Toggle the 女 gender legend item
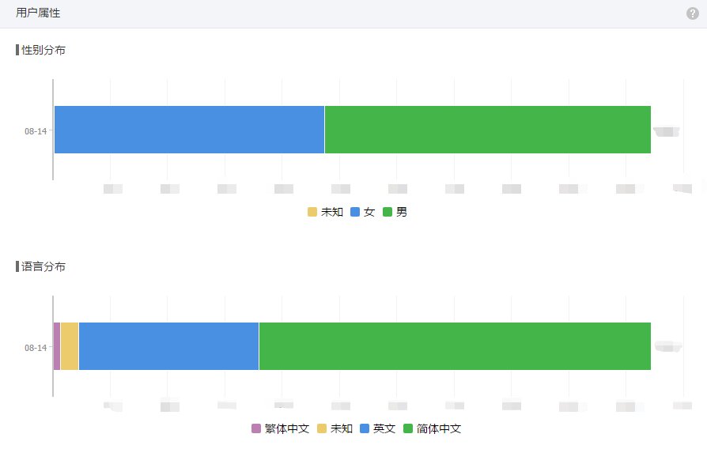This screenshot has width=707, height=449. 369,212
